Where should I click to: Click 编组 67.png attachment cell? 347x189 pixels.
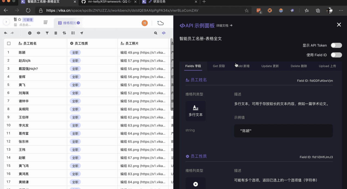[143, 157]
